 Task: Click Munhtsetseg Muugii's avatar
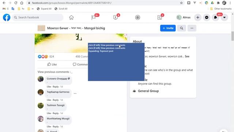point(41,119)
